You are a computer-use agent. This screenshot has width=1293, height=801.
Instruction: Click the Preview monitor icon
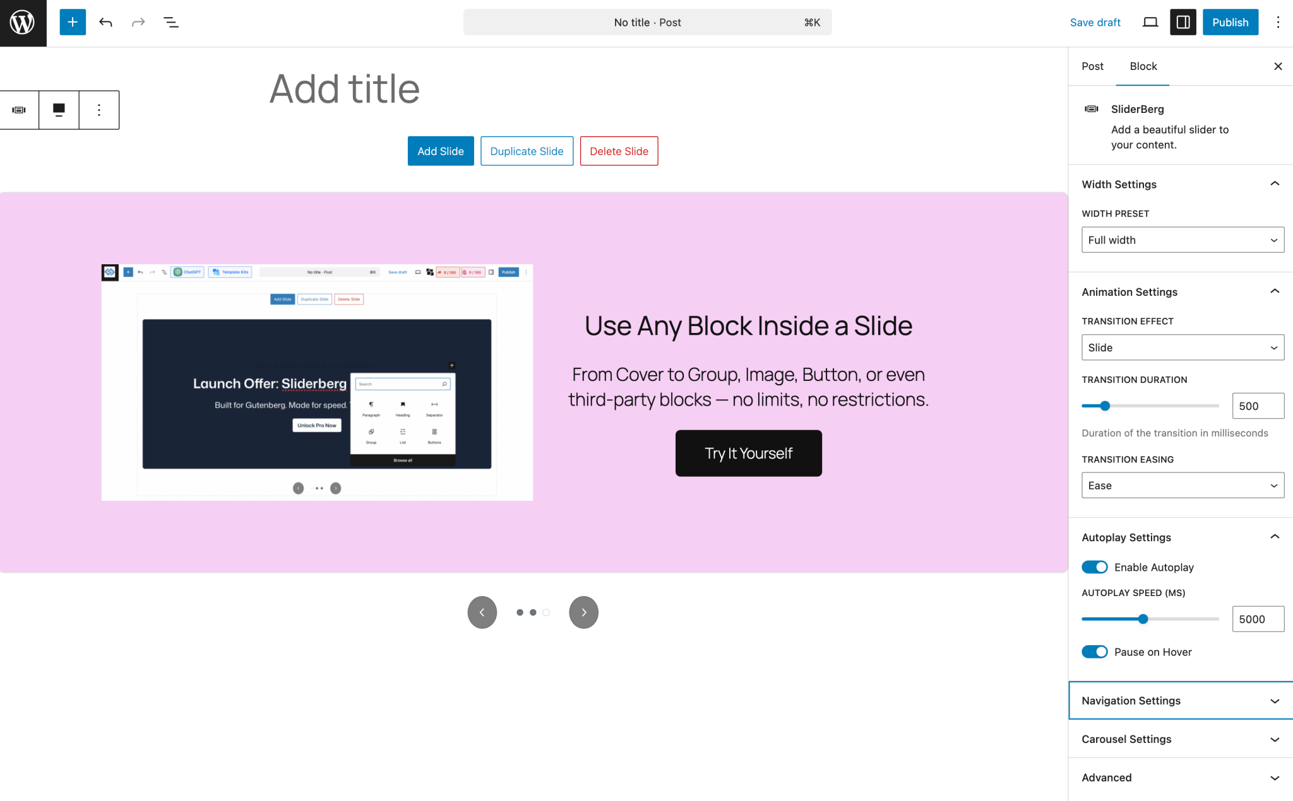pos(1150,22)
